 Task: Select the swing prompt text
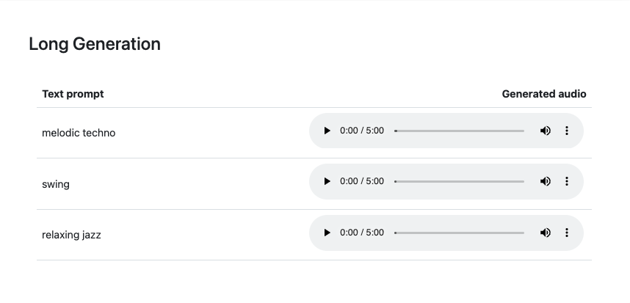56,184
